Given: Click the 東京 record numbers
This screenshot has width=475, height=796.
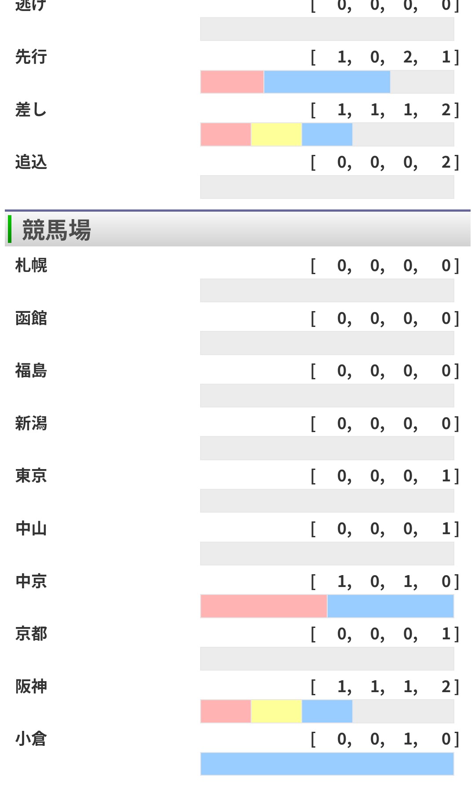Looking at the screenshot, I should coord(385,476).
